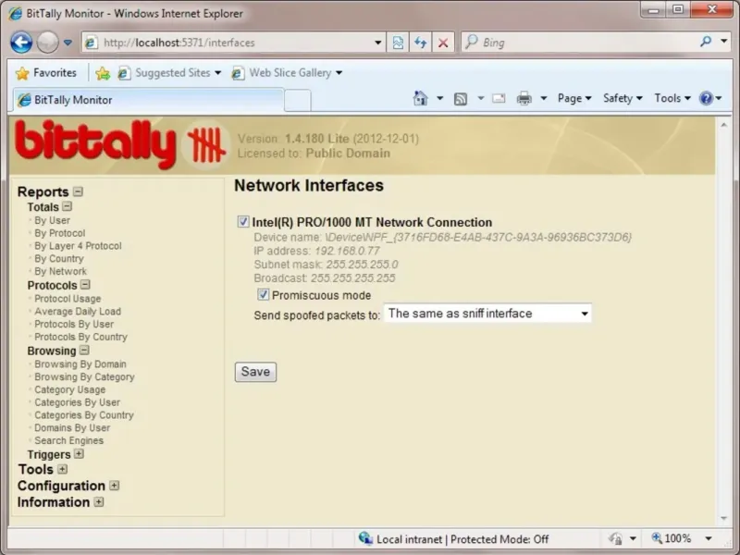Open Send spoofed packets to dropdown
Screen dimensions: 740x555
pos(487,314)
